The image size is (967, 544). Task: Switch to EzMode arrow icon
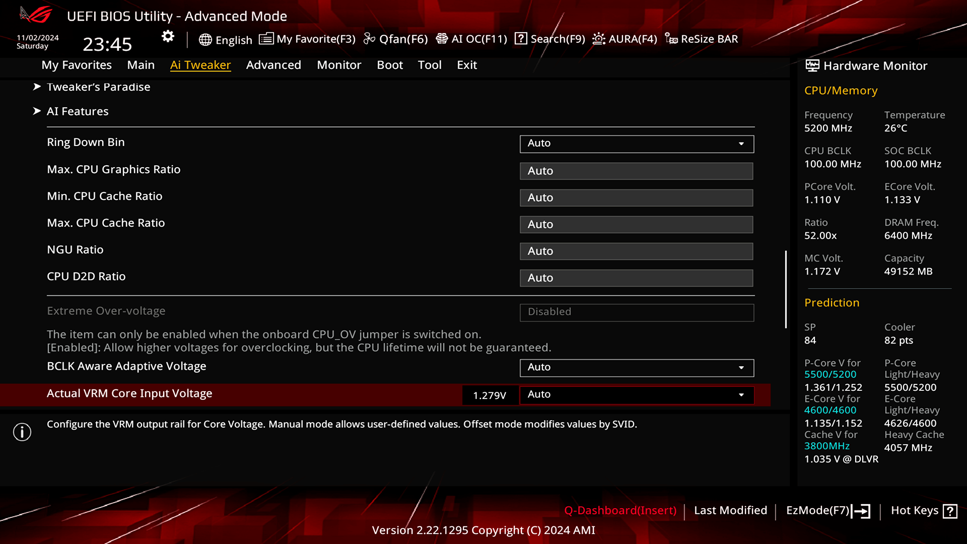pyautogui.click(x=861, y=511)
